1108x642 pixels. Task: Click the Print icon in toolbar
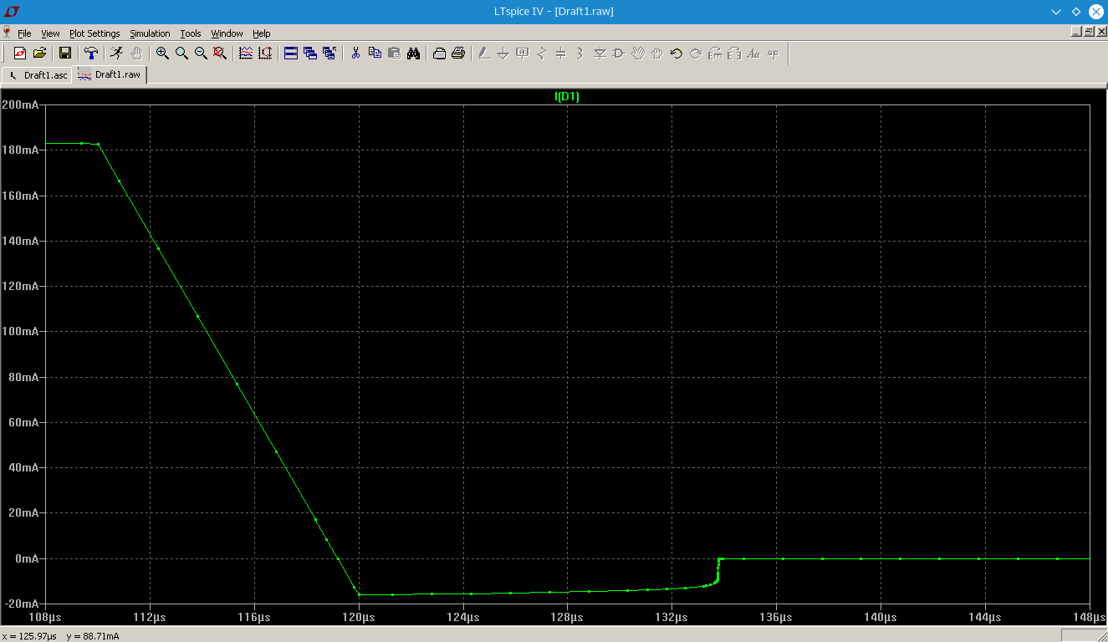458,53
